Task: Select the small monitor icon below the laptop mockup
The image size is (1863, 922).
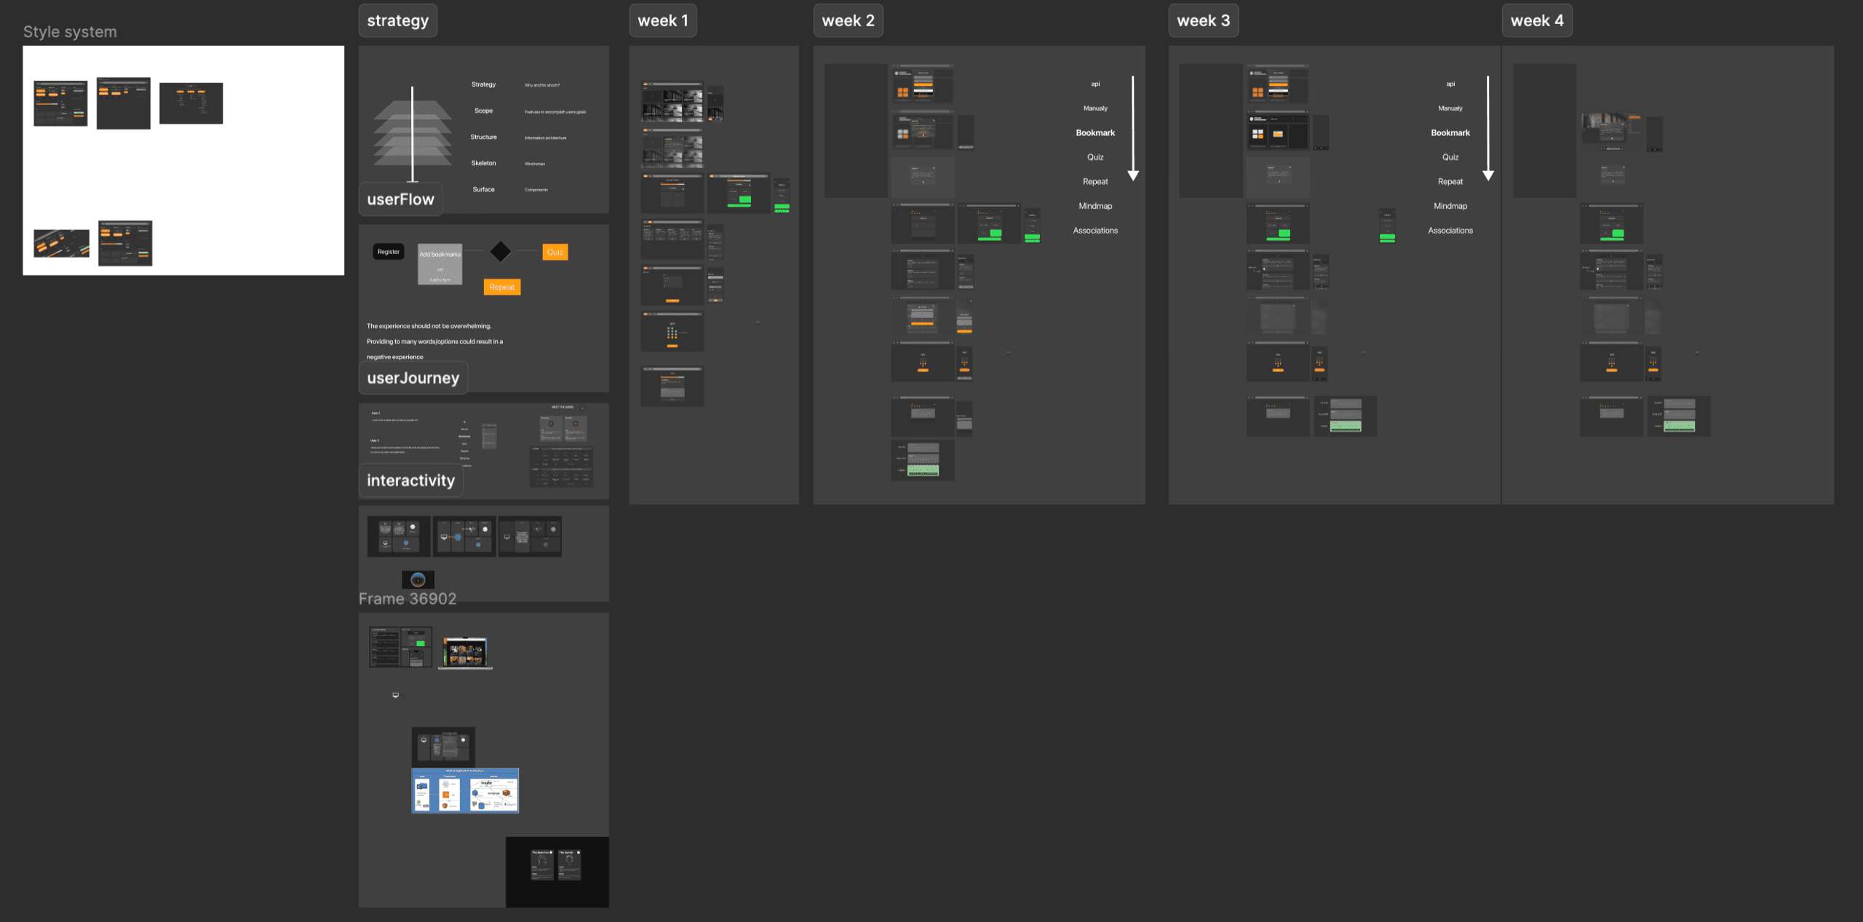Action: point(396,695)
